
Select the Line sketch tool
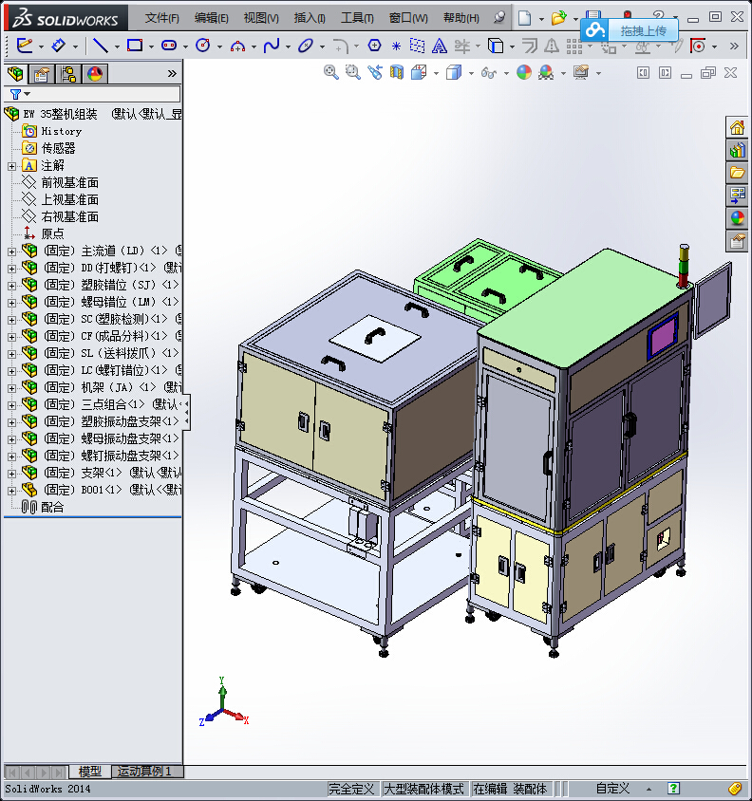click(101, 46)
